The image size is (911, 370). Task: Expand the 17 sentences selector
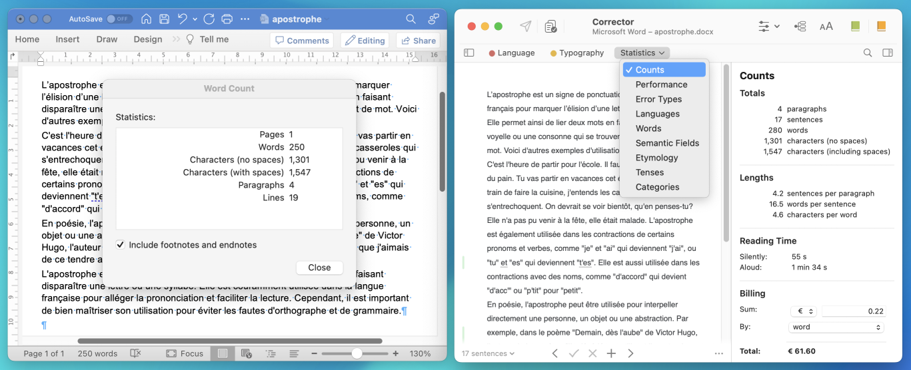tap(488, 353)
